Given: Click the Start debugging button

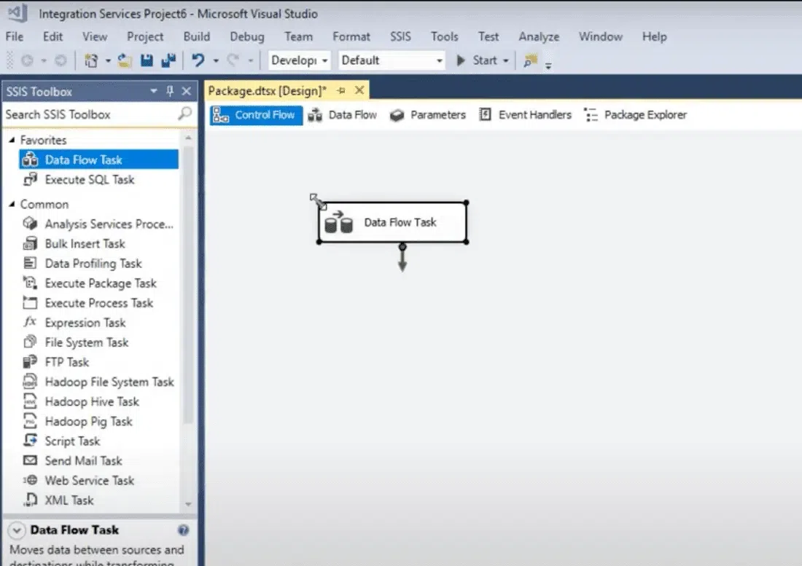Looking at the screenshot, I should point(478,60).
